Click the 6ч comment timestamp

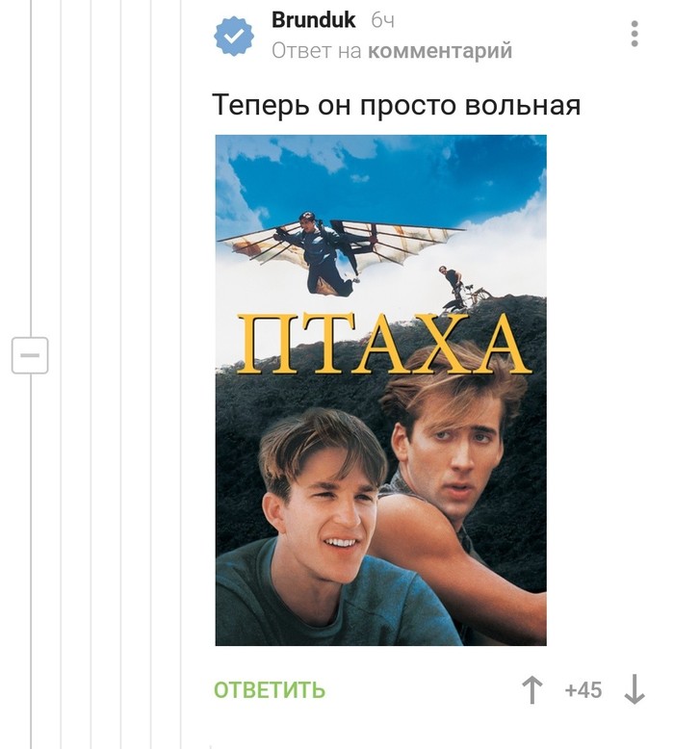coord(382,20)
